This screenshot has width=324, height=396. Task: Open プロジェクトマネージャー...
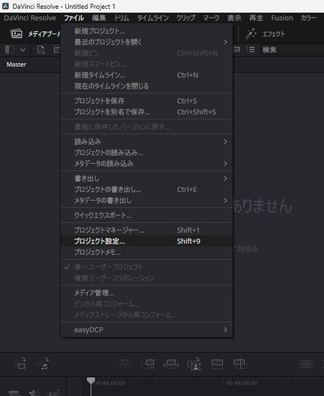(146, 230)
